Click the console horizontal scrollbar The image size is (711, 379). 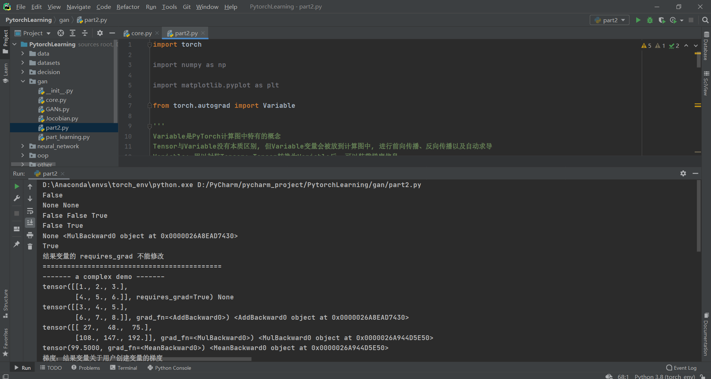coord(147,359)
